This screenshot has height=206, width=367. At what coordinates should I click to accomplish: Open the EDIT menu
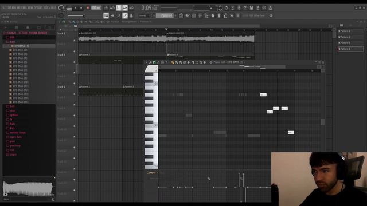(x=9, y=7)
